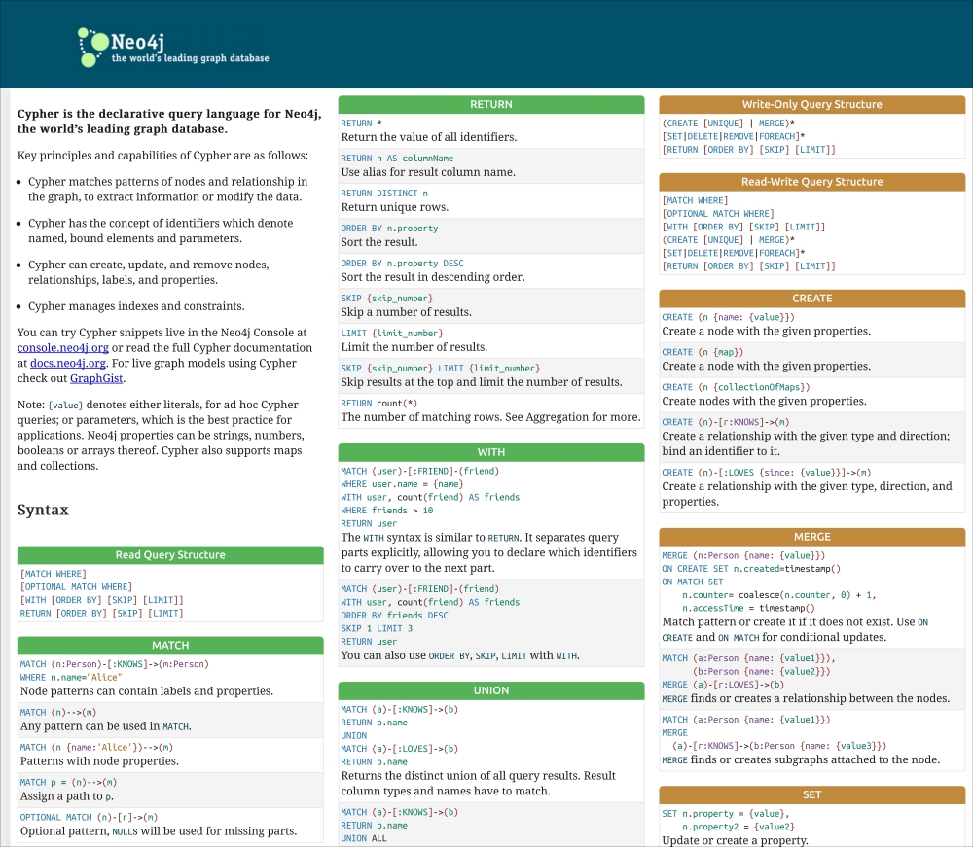This screenshot has width=973, height=847.
Task: Click the green MATCH section header
Action: (170, 646)
